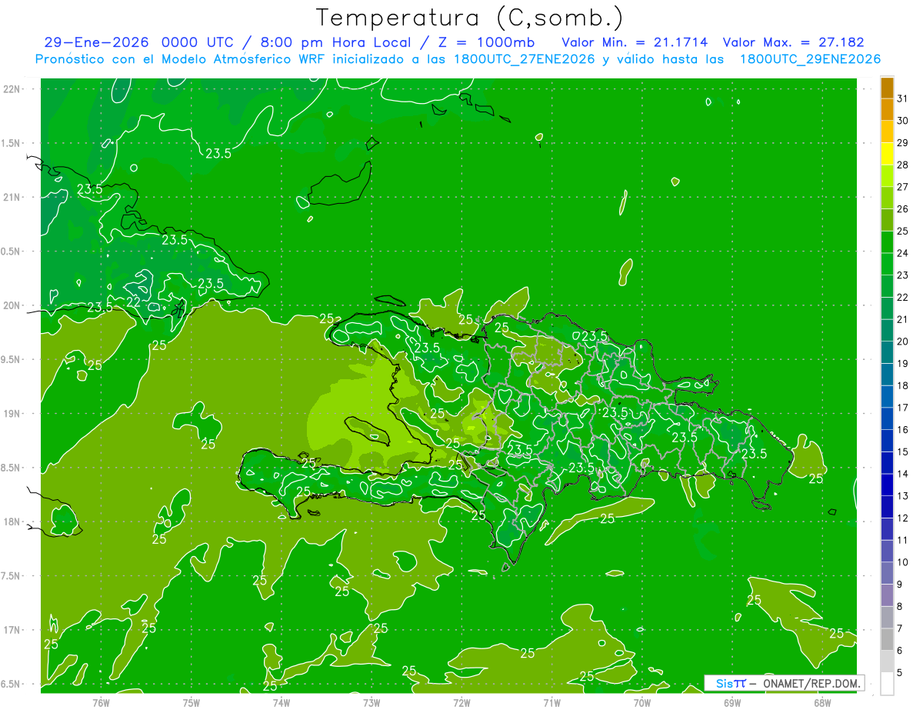Screen dimensions: 923x713
Task: Click the '18N' latitude axis label
Action: (12, 521)
